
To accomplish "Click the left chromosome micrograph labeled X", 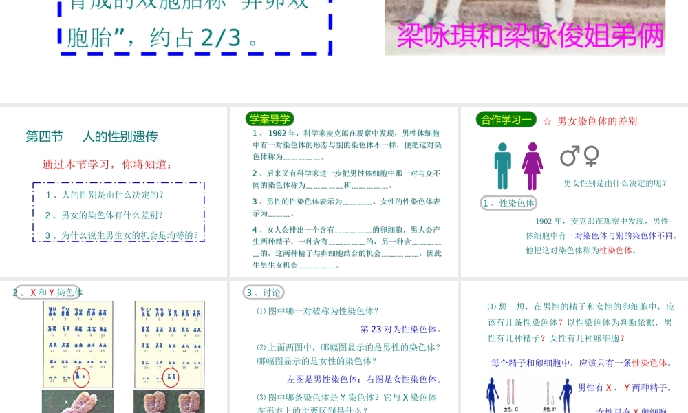I will pyautogui.click(x=78, y=401).
